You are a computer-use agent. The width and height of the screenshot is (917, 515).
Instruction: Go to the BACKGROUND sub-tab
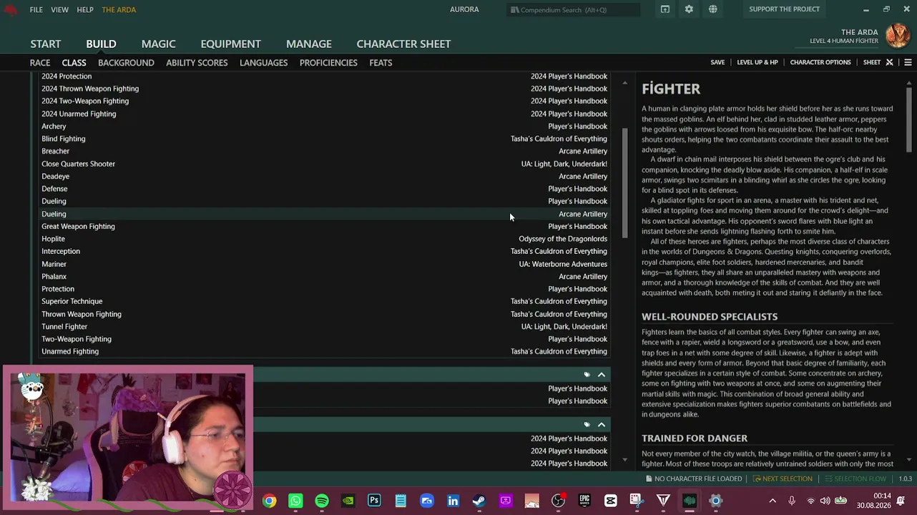tap(126, 62)
